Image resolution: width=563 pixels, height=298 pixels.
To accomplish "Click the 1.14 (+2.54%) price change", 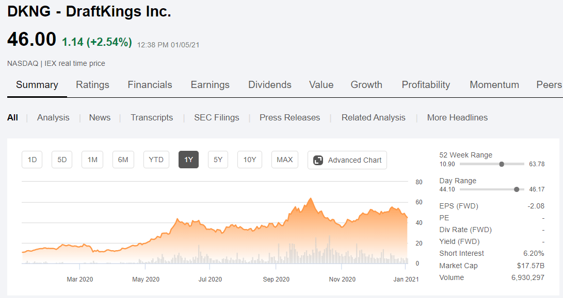I will (97, 42).
